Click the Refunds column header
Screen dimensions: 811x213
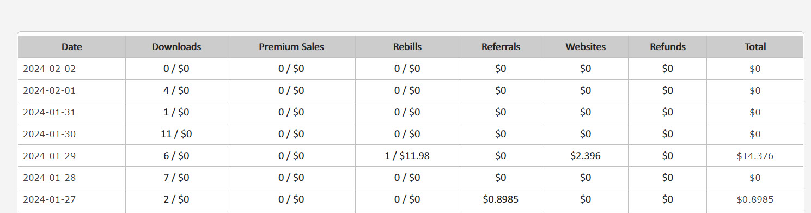(668, 47)
